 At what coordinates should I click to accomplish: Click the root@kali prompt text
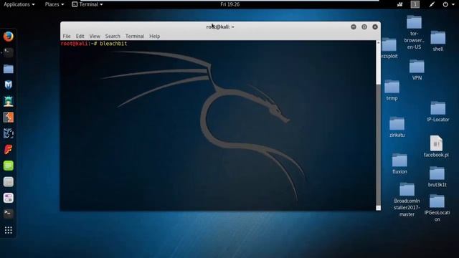(x=74, y=44)
